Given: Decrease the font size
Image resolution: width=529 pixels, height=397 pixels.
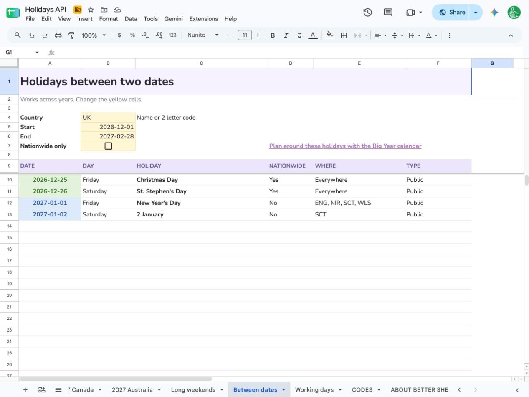Looking at the screenshot, I should (x=231, y=35).
